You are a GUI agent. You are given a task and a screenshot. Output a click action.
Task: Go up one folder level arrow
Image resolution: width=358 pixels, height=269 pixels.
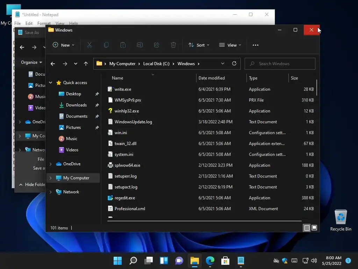(x=86, y=64)
